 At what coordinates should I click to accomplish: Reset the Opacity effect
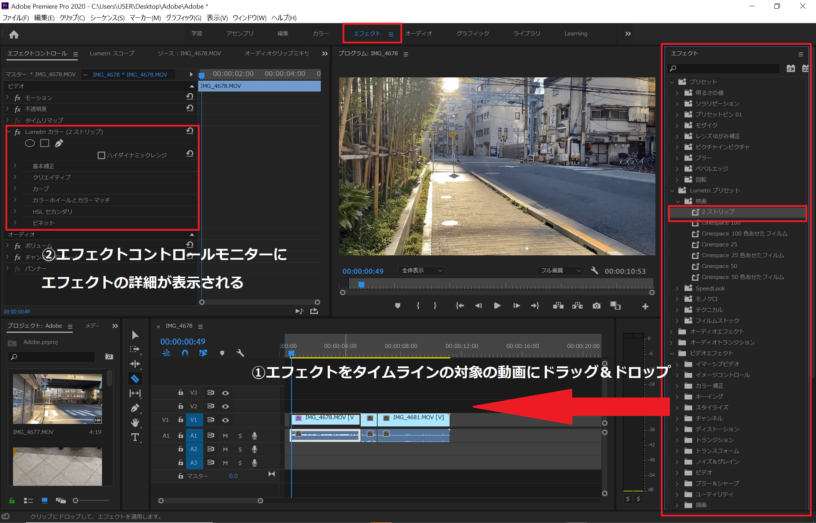[x=190, y=108]
